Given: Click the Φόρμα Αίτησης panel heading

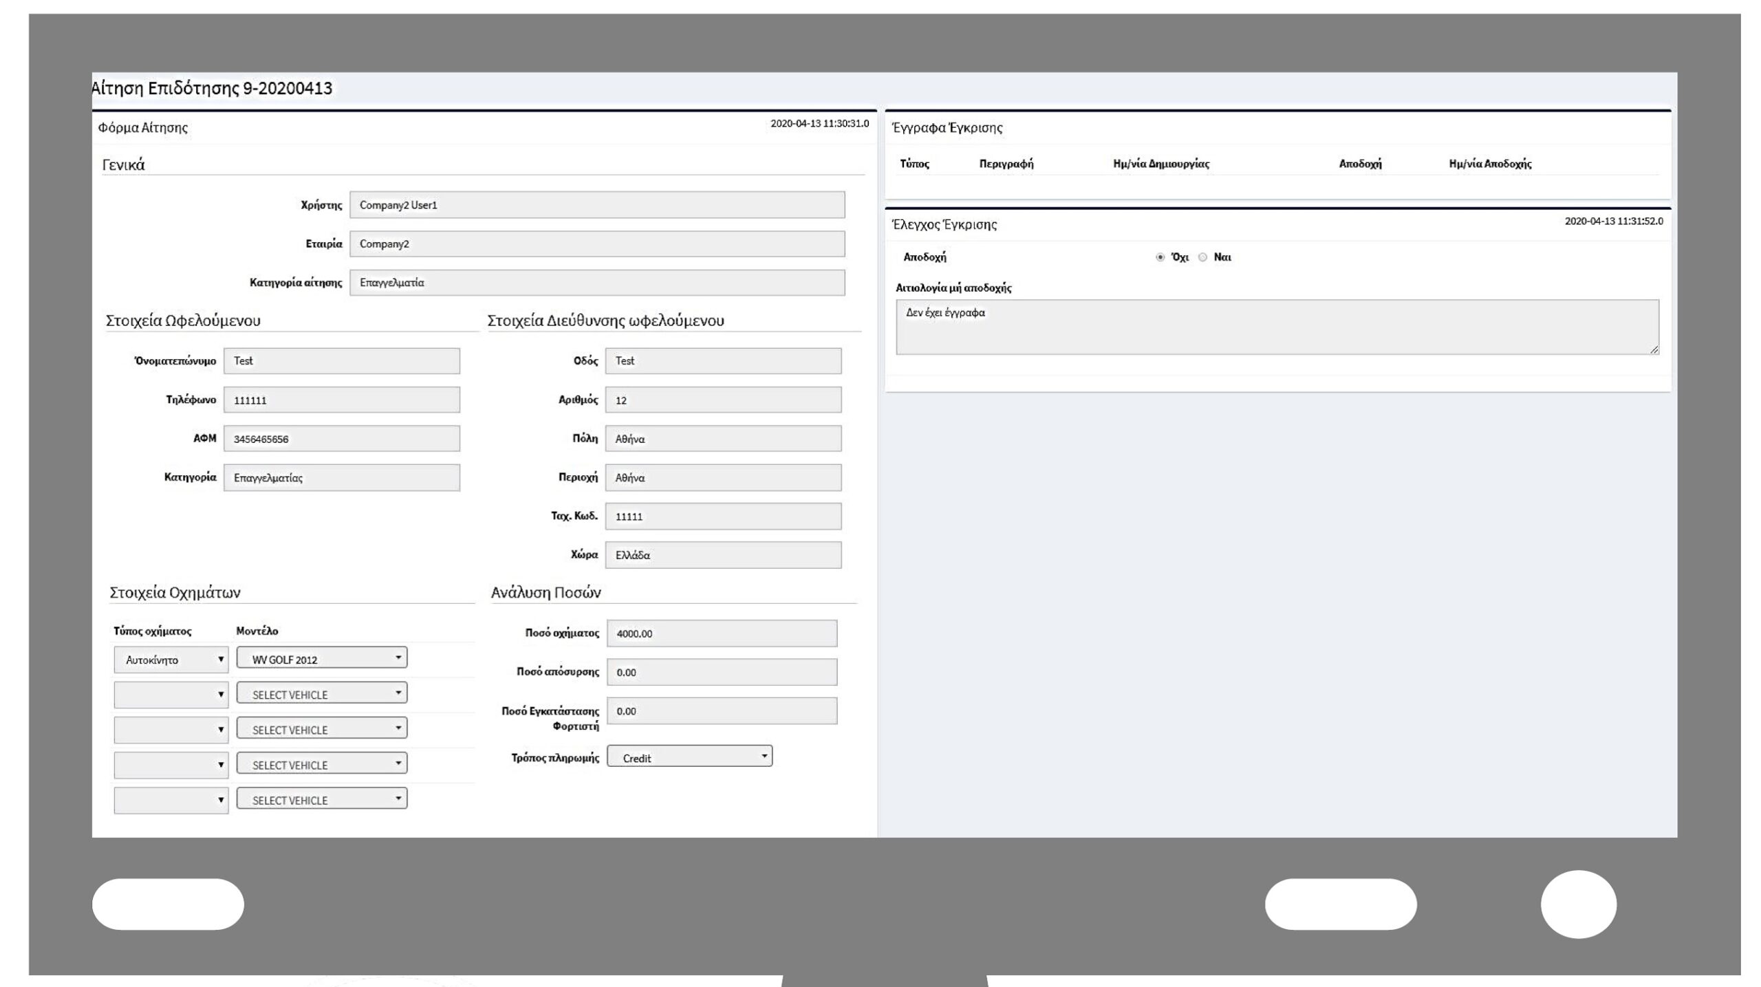Looking at the screenshot, I should pos(143,127).
